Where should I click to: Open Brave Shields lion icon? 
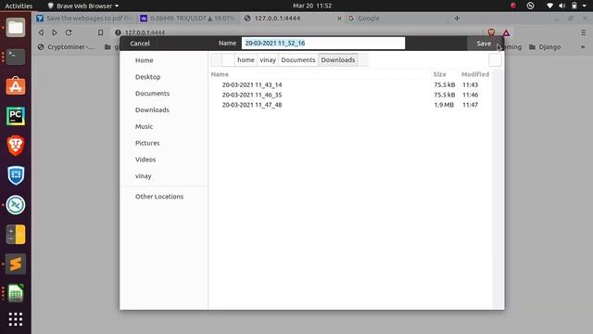coord(491,32)
